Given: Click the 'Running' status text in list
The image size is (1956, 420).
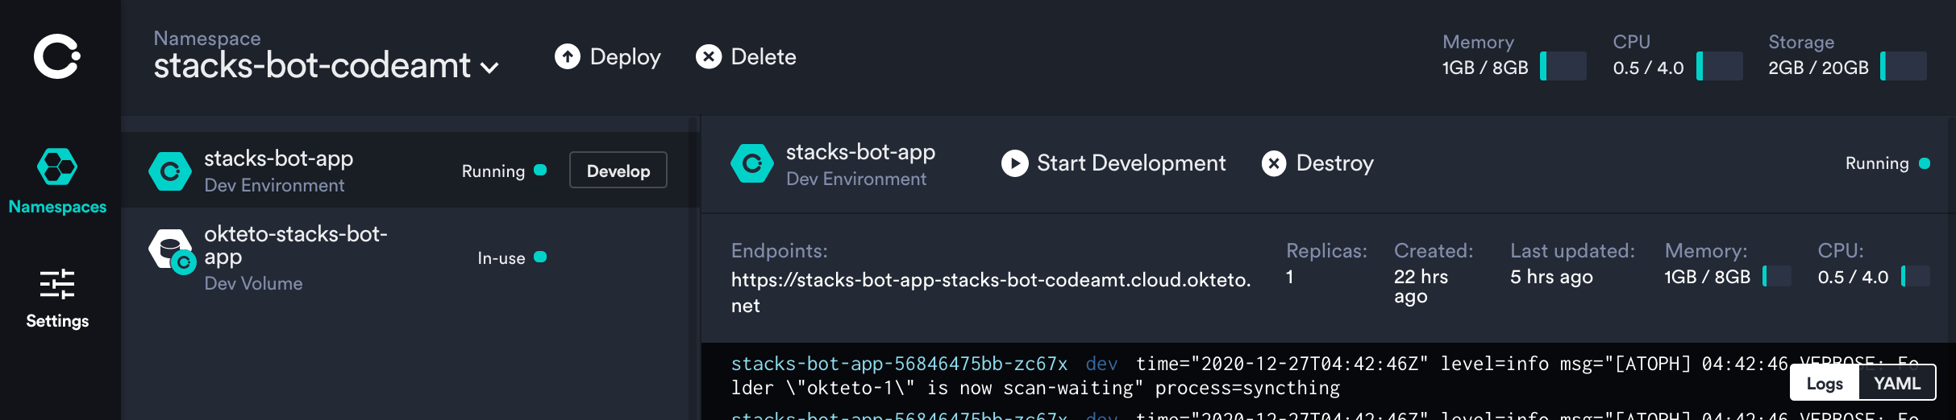Looking at the screenshot, I should [493, 171].
